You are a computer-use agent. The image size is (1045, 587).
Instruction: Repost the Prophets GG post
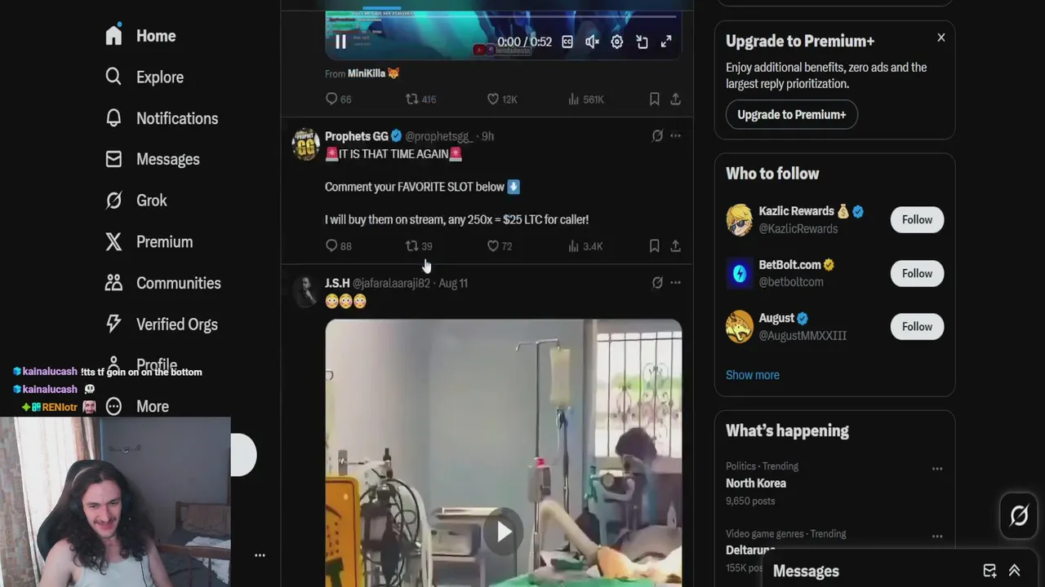419,245
